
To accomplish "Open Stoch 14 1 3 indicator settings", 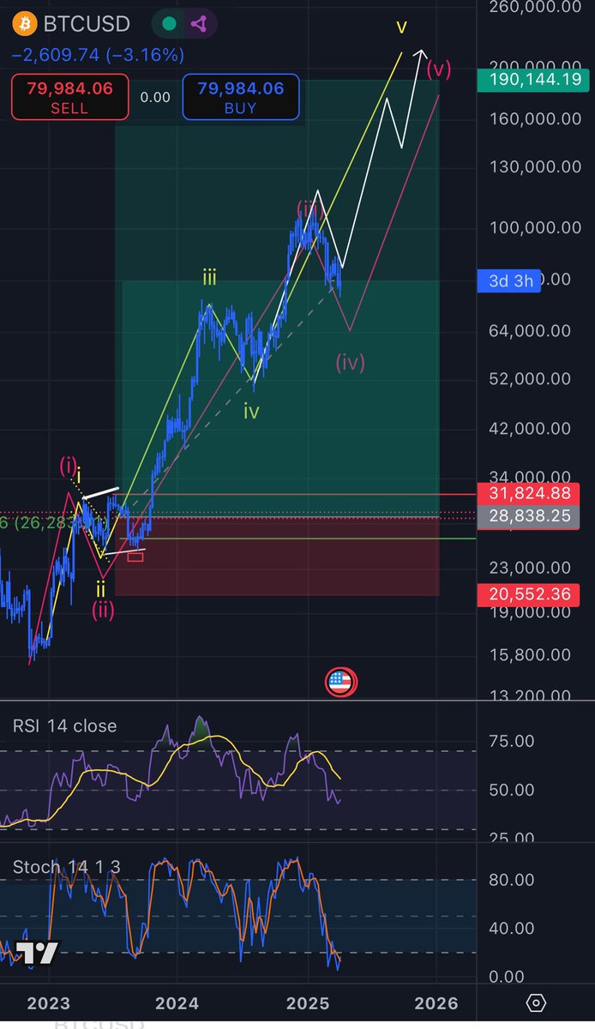I will point(66,867).
